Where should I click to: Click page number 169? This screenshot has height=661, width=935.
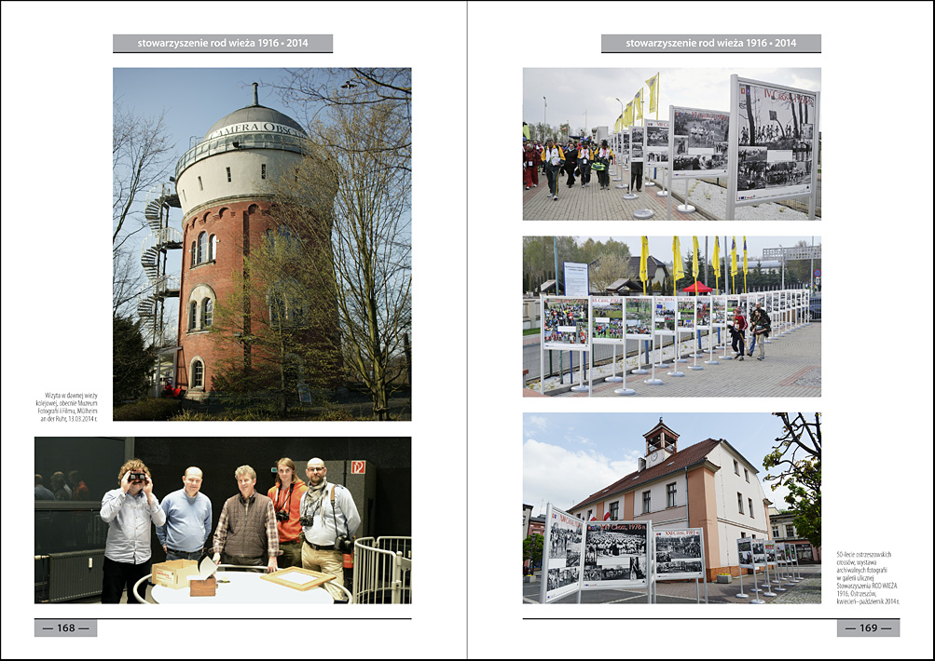click(x=868, y=627)
